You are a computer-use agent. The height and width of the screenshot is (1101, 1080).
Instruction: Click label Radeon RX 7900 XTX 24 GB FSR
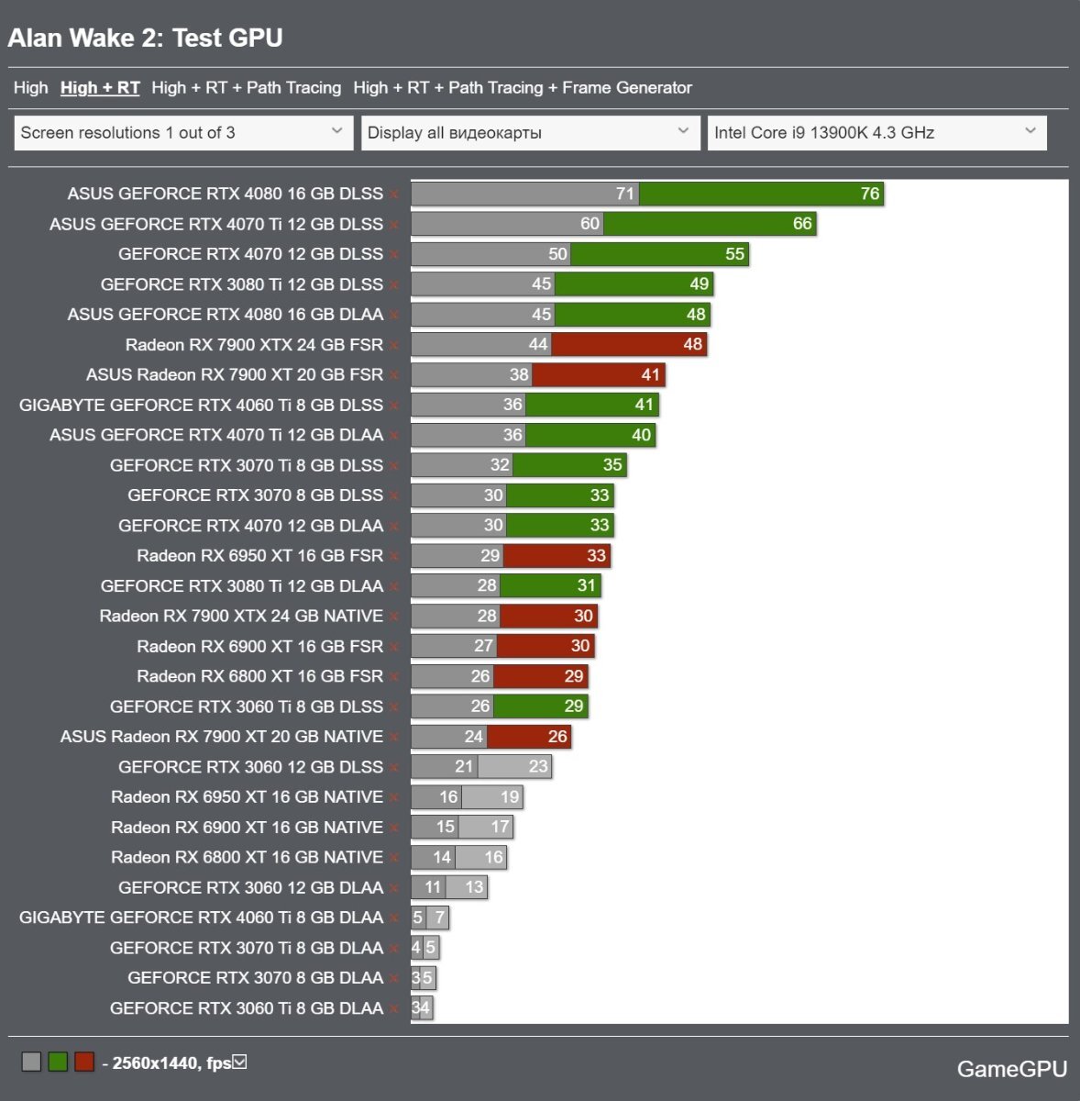pos(254,345)
